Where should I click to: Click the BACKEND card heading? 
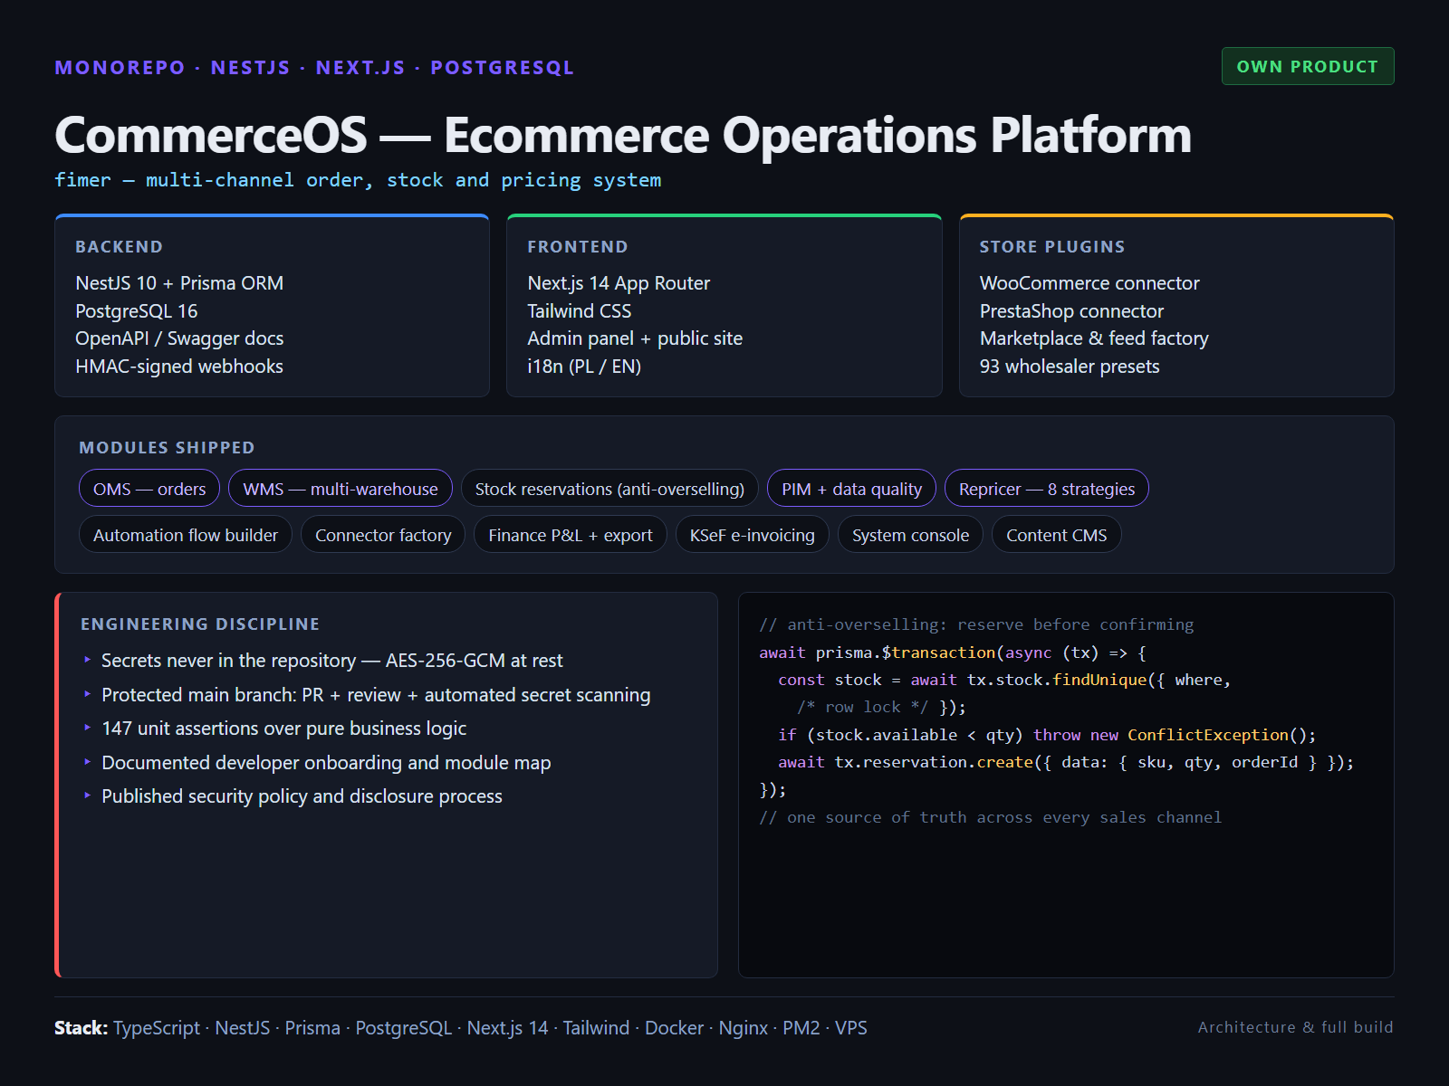tap(119, 247)
